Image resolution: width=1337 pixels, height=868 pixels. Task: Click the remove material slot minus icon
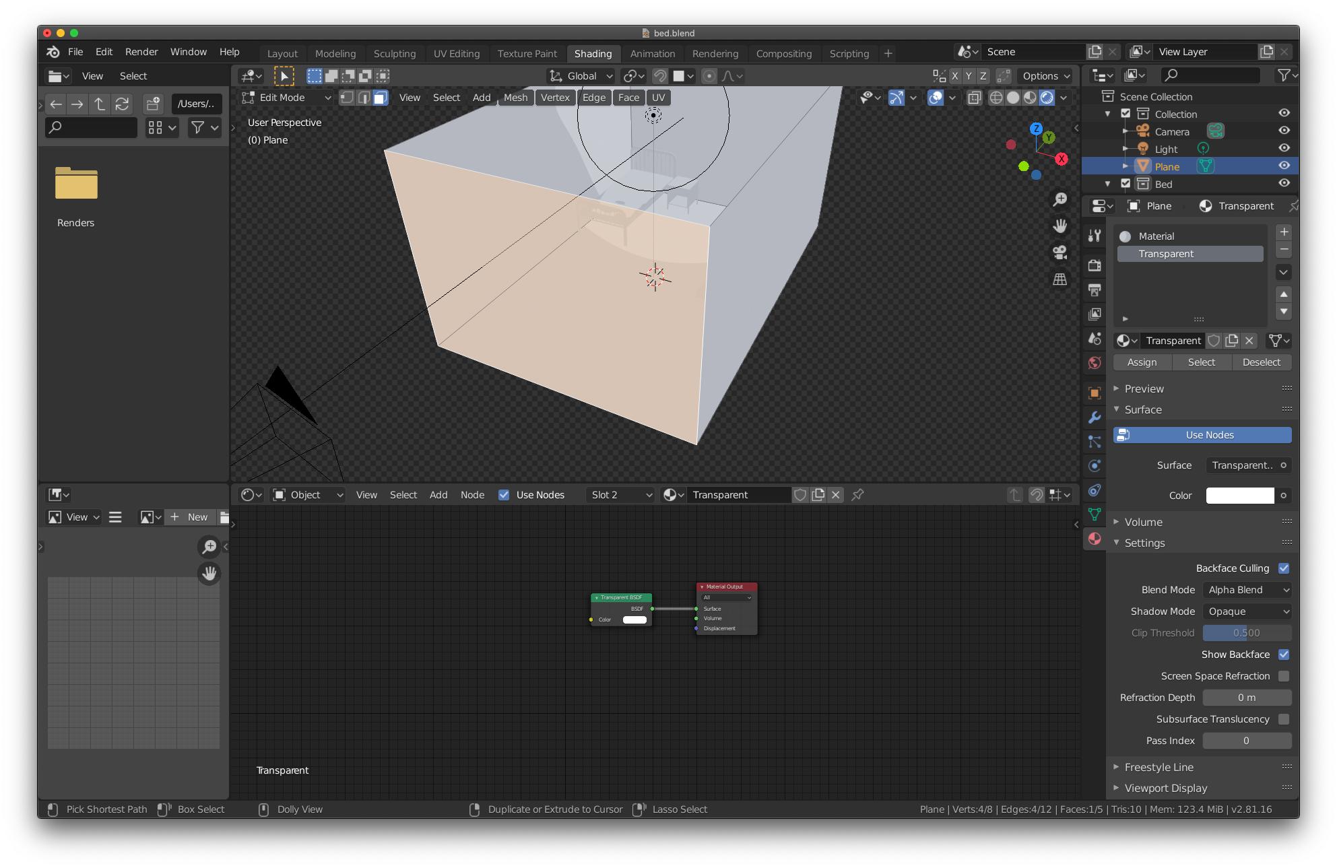coord(1284,249)
